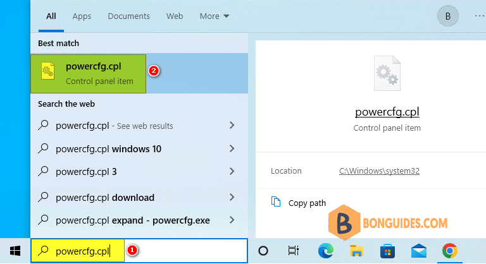
Task: Select the Web search tab
Action: 175,16
